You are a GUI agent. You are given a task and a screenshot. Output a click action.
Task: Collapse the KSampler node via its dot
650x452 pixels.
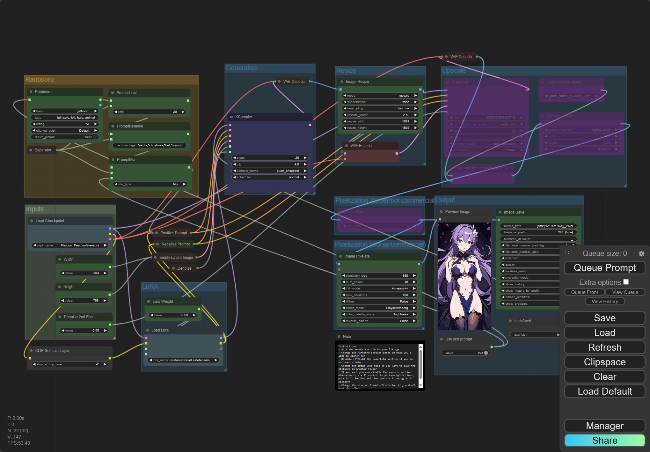(231, 117)
